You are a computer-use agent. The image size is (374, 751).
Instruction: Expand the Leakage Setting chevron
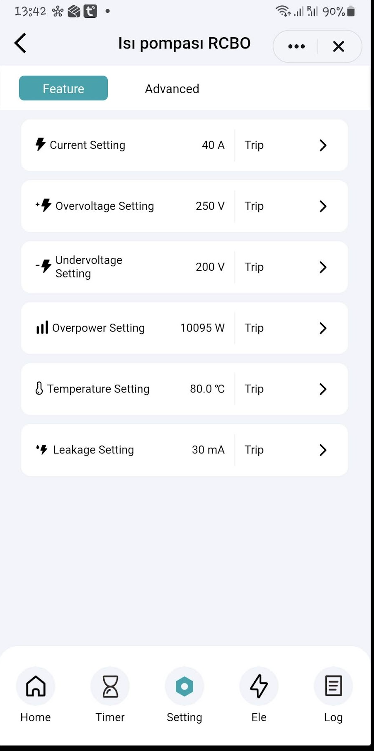pos(323,450)
